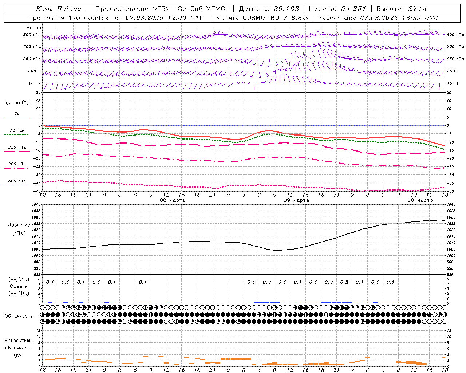Select the 'Широта: 54.251' latitude field

[337, 9]
